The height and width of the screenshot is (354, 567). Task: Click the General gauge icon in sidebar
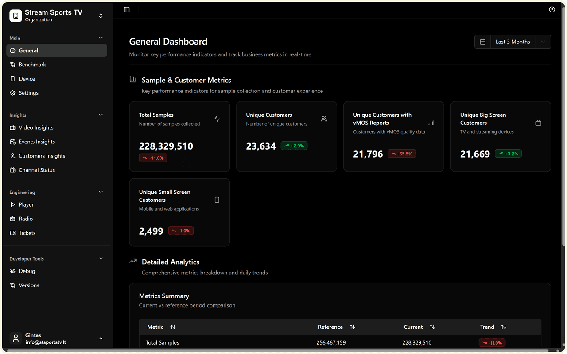click(x=13, y=50)
